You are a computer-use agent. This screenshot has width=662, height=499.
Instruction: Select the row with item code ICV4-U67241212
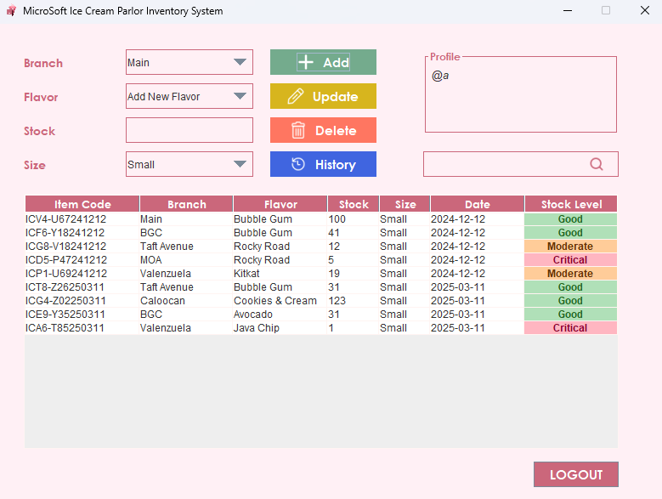(x=65, y=219)
